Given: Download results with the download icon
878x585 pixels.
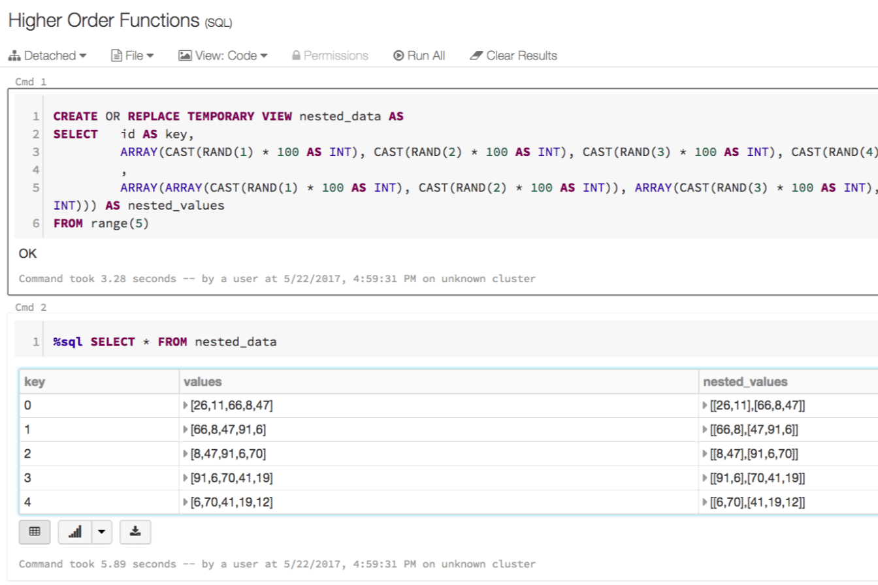Looking at the screenshot, I should pyautogui.click(x=135, y=532).
